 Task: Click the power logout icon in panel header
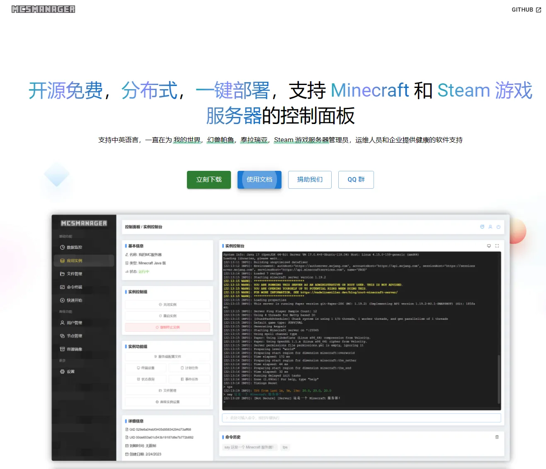click(498, 227)
